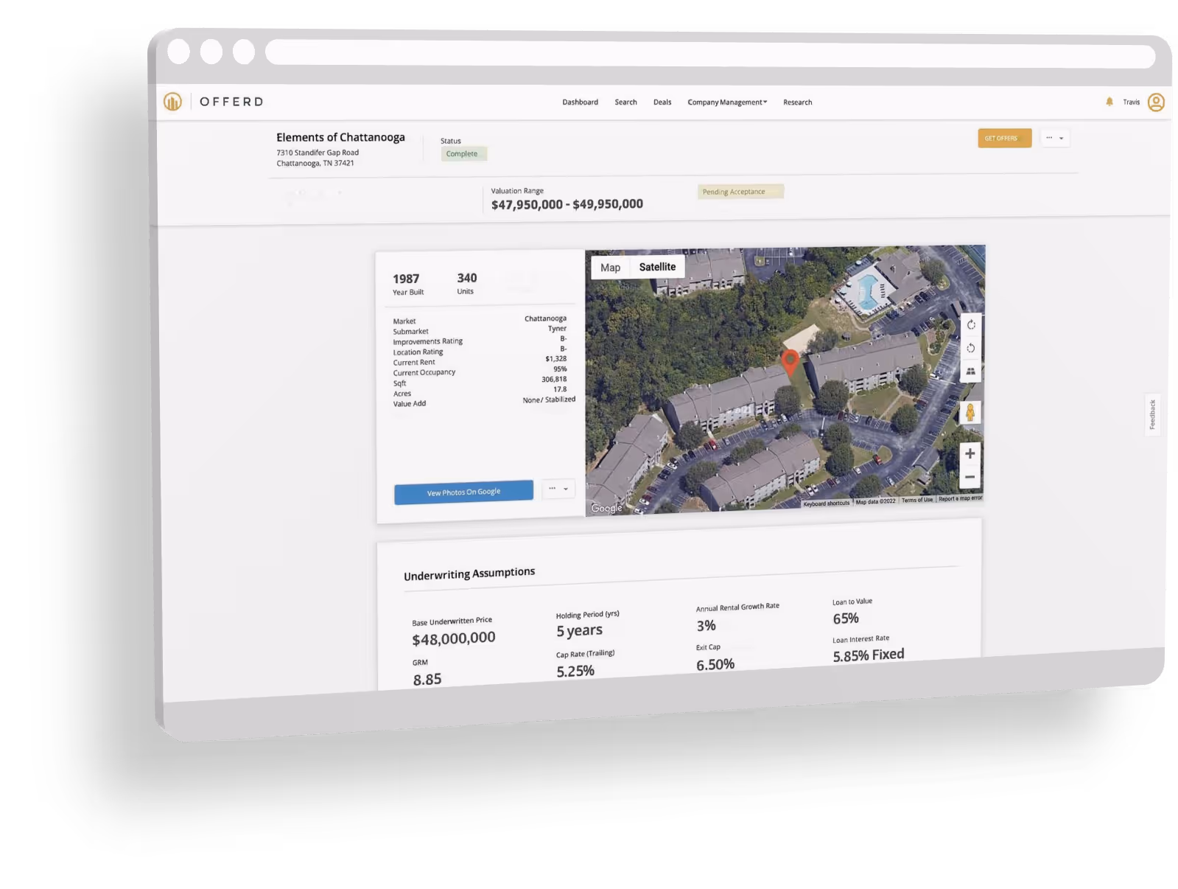Screen dimensions: 1178x889
Task: Click the None/ Stabilized Value Add value
Action: click(549, 400)
